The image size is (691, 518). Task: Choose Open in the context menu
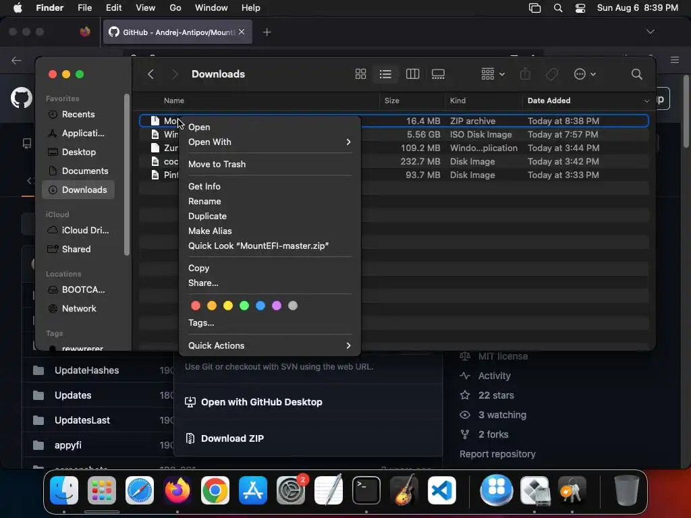point(270,127)
